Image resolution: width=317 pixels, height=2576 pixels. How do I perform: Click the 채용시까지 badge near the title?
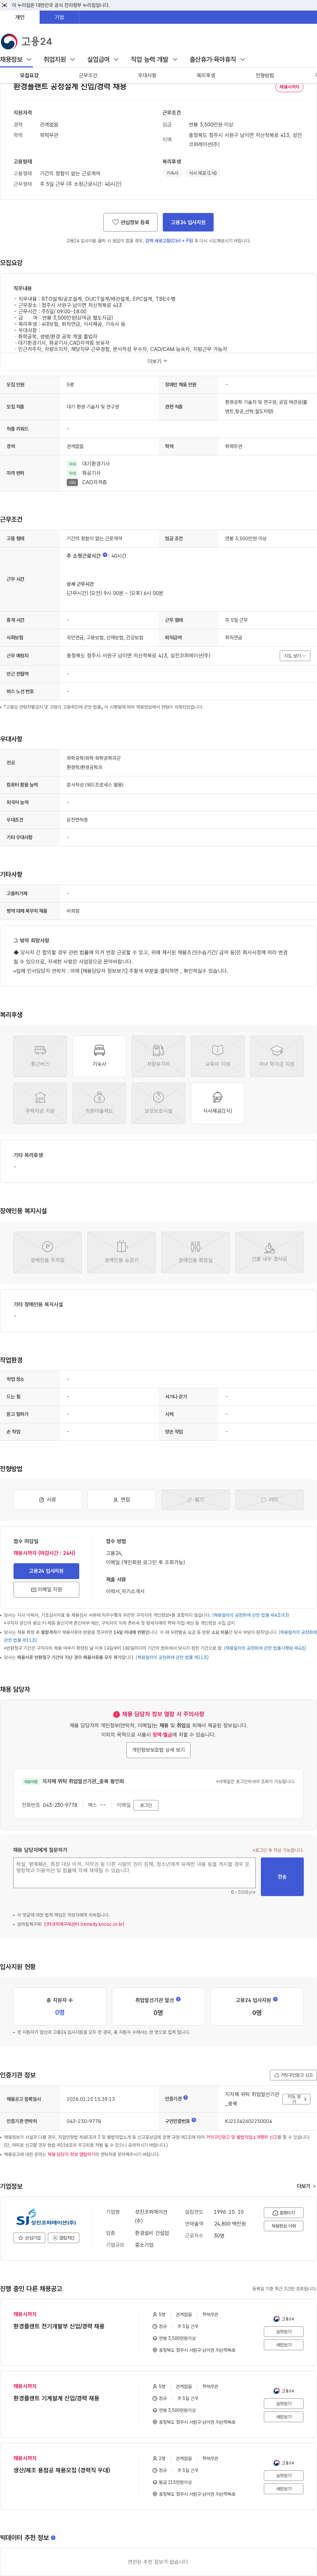pyautogui.click(x=289, y=87)
